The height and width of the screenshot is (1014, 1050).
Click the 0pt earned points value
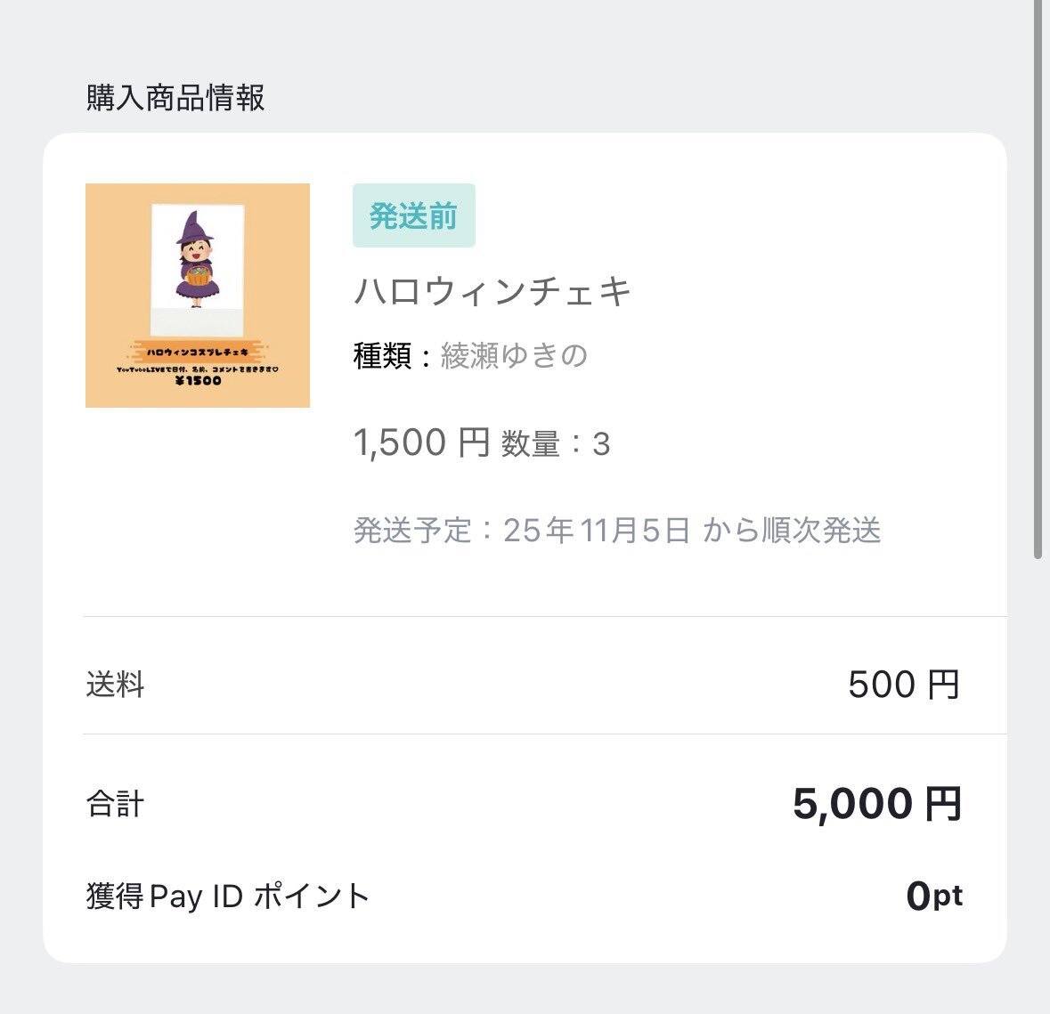coord(933,896)
